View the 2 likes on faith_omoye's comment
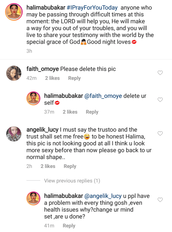172x232 pixels. [x=52, y=78]
